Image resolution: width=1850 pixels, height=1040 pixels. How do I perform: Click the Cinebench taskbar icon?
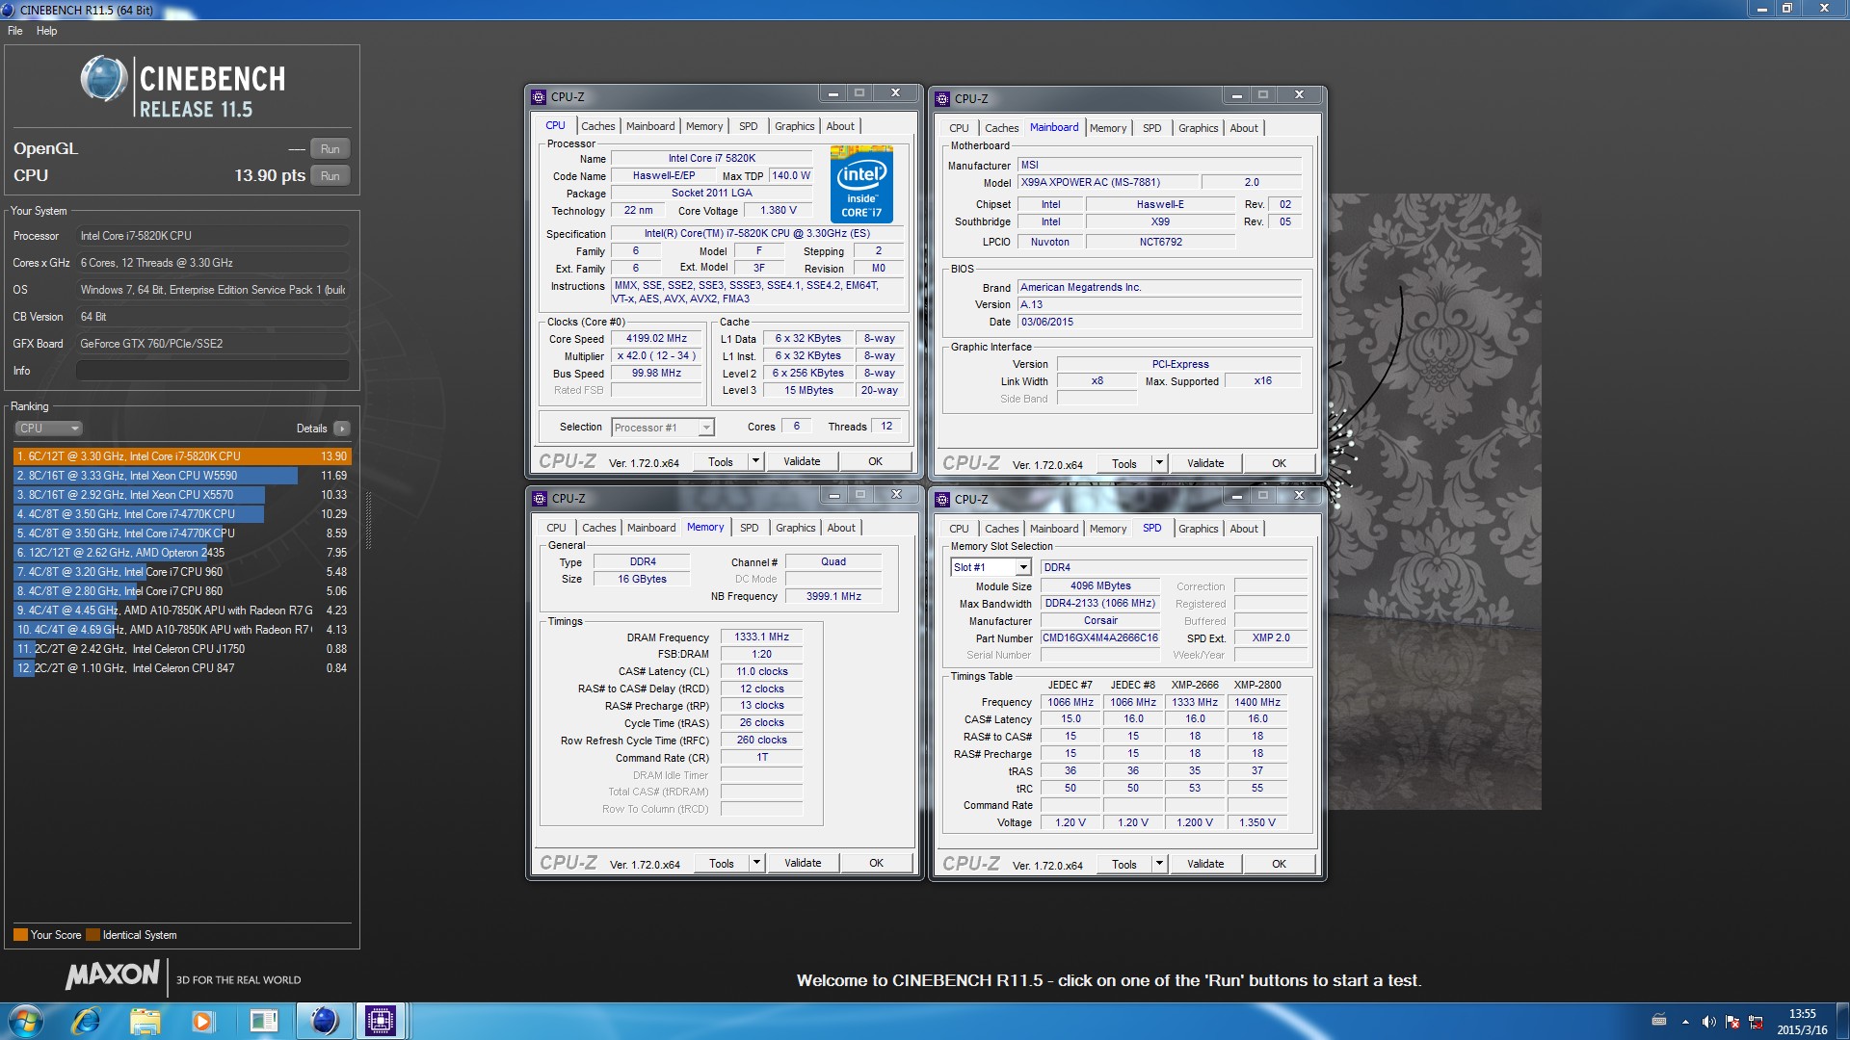(324, 1021)
